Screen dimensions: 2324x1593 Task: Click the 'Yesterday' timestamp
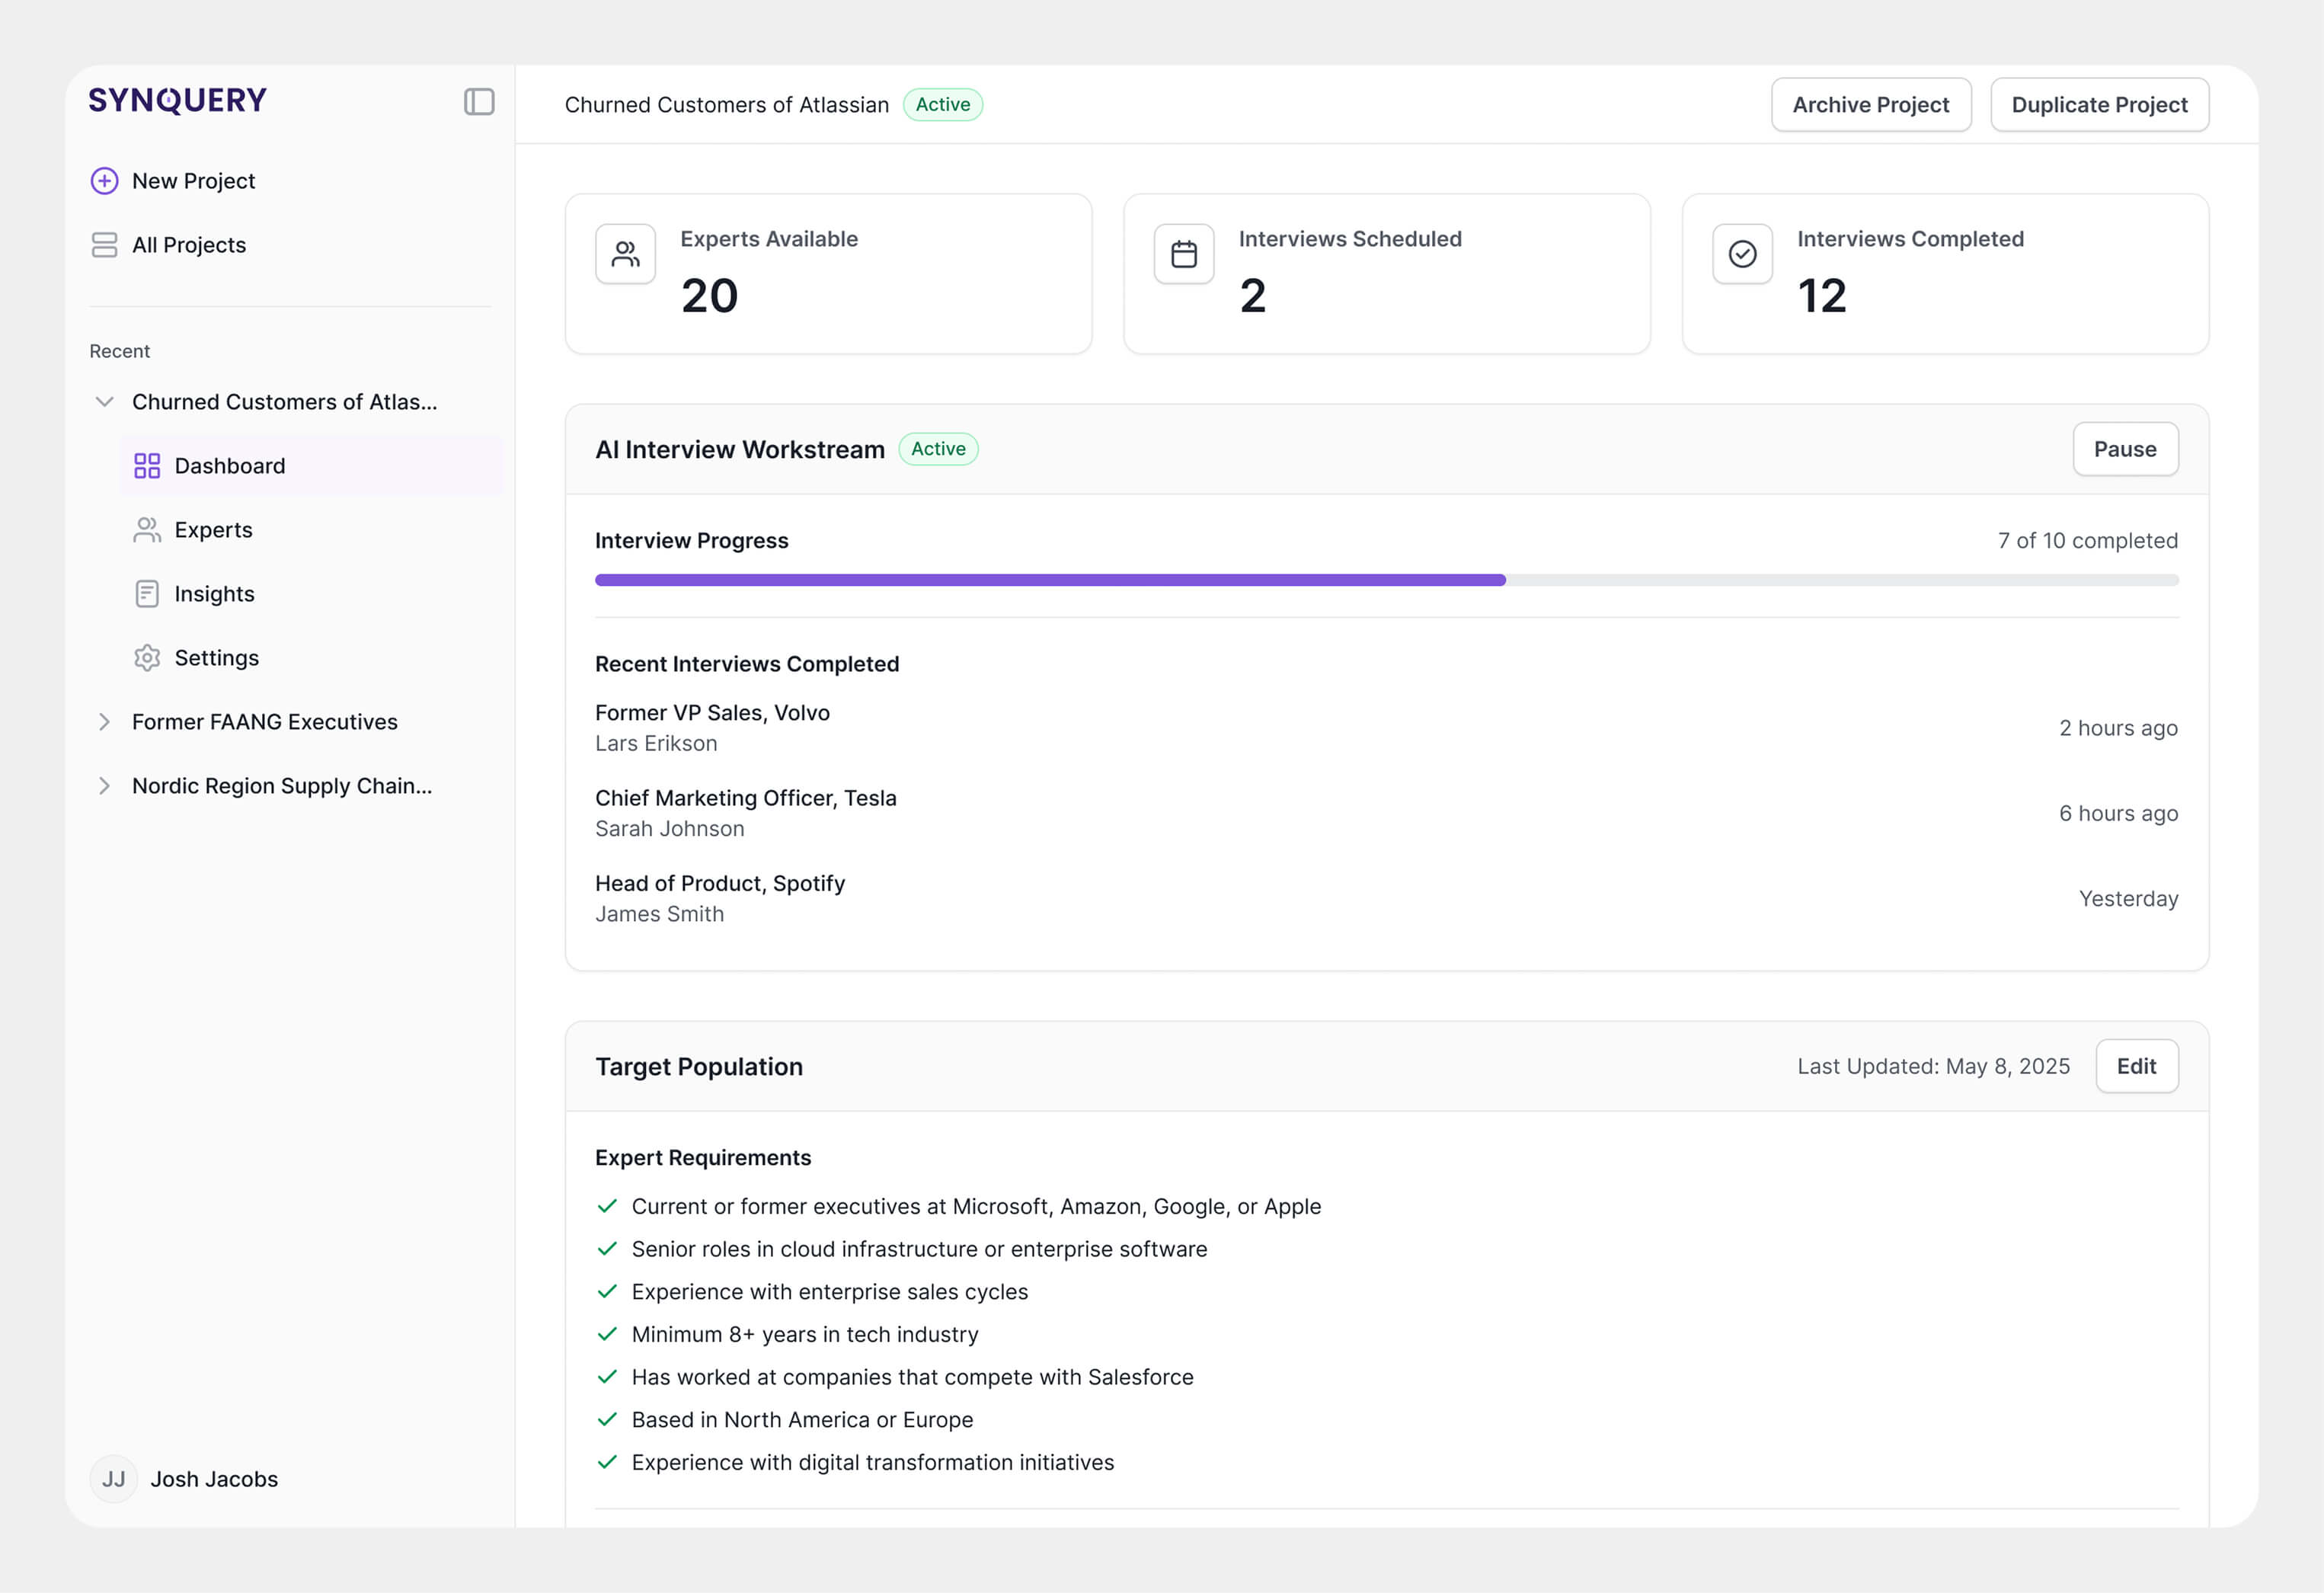coord(2128,898)
